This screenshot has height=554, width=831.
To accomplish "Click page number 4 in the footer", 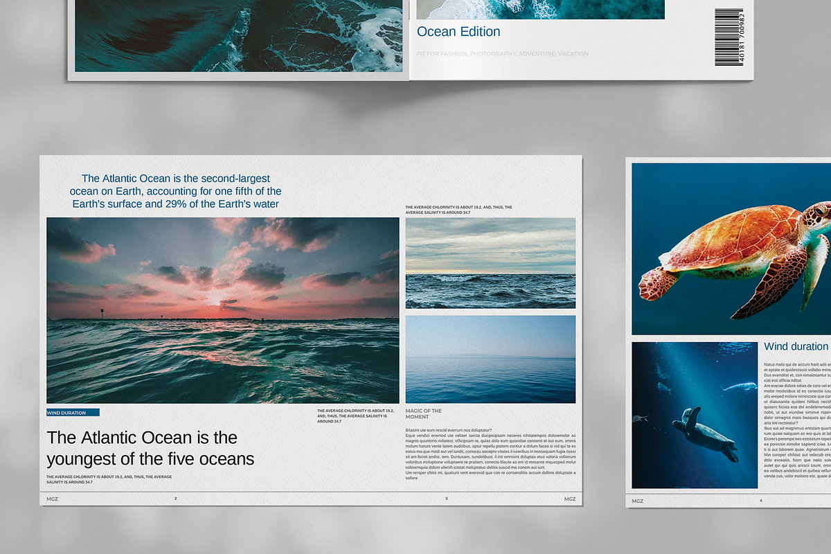I will pyautogui.click(x=760, y=501).
